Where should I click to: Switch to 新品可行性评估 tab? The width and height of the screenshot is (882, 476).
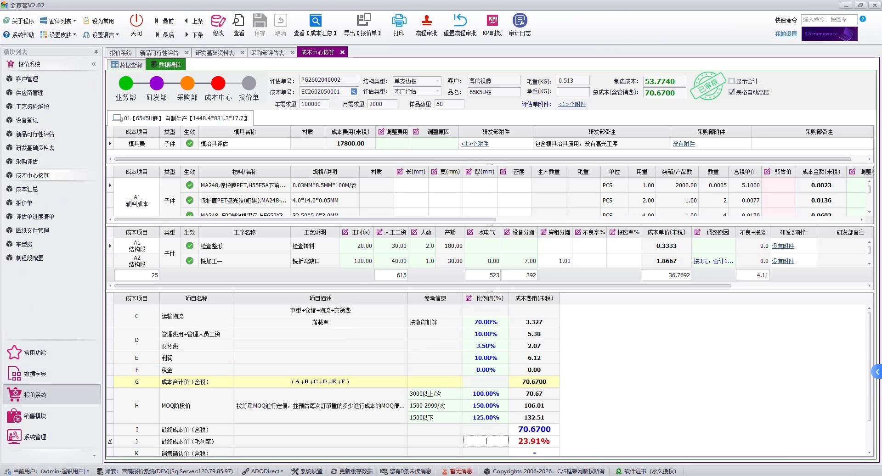point(159,53)
